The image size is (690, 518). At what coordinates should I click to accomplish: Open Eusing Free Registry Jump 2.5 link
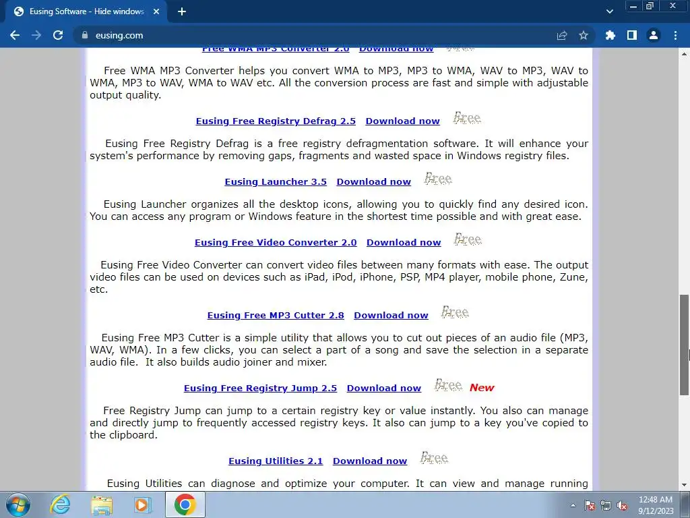pos(260,388)
